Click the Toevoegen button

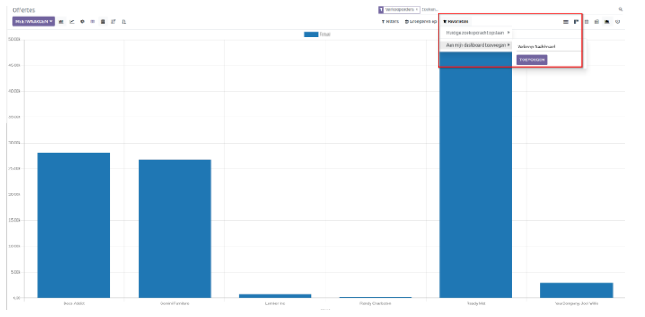pos(532,60)
